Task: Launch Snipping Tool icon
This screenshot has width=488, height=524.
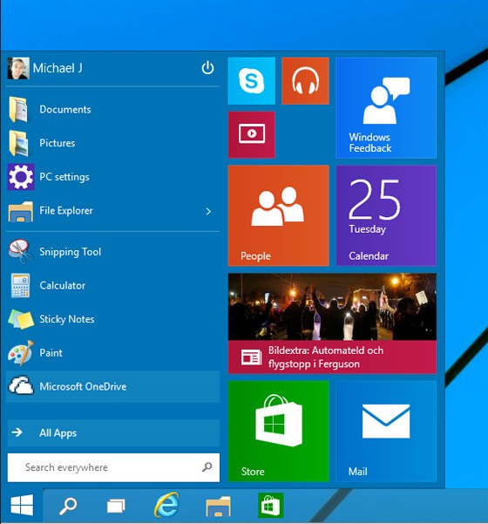Action: click(20, 251)
